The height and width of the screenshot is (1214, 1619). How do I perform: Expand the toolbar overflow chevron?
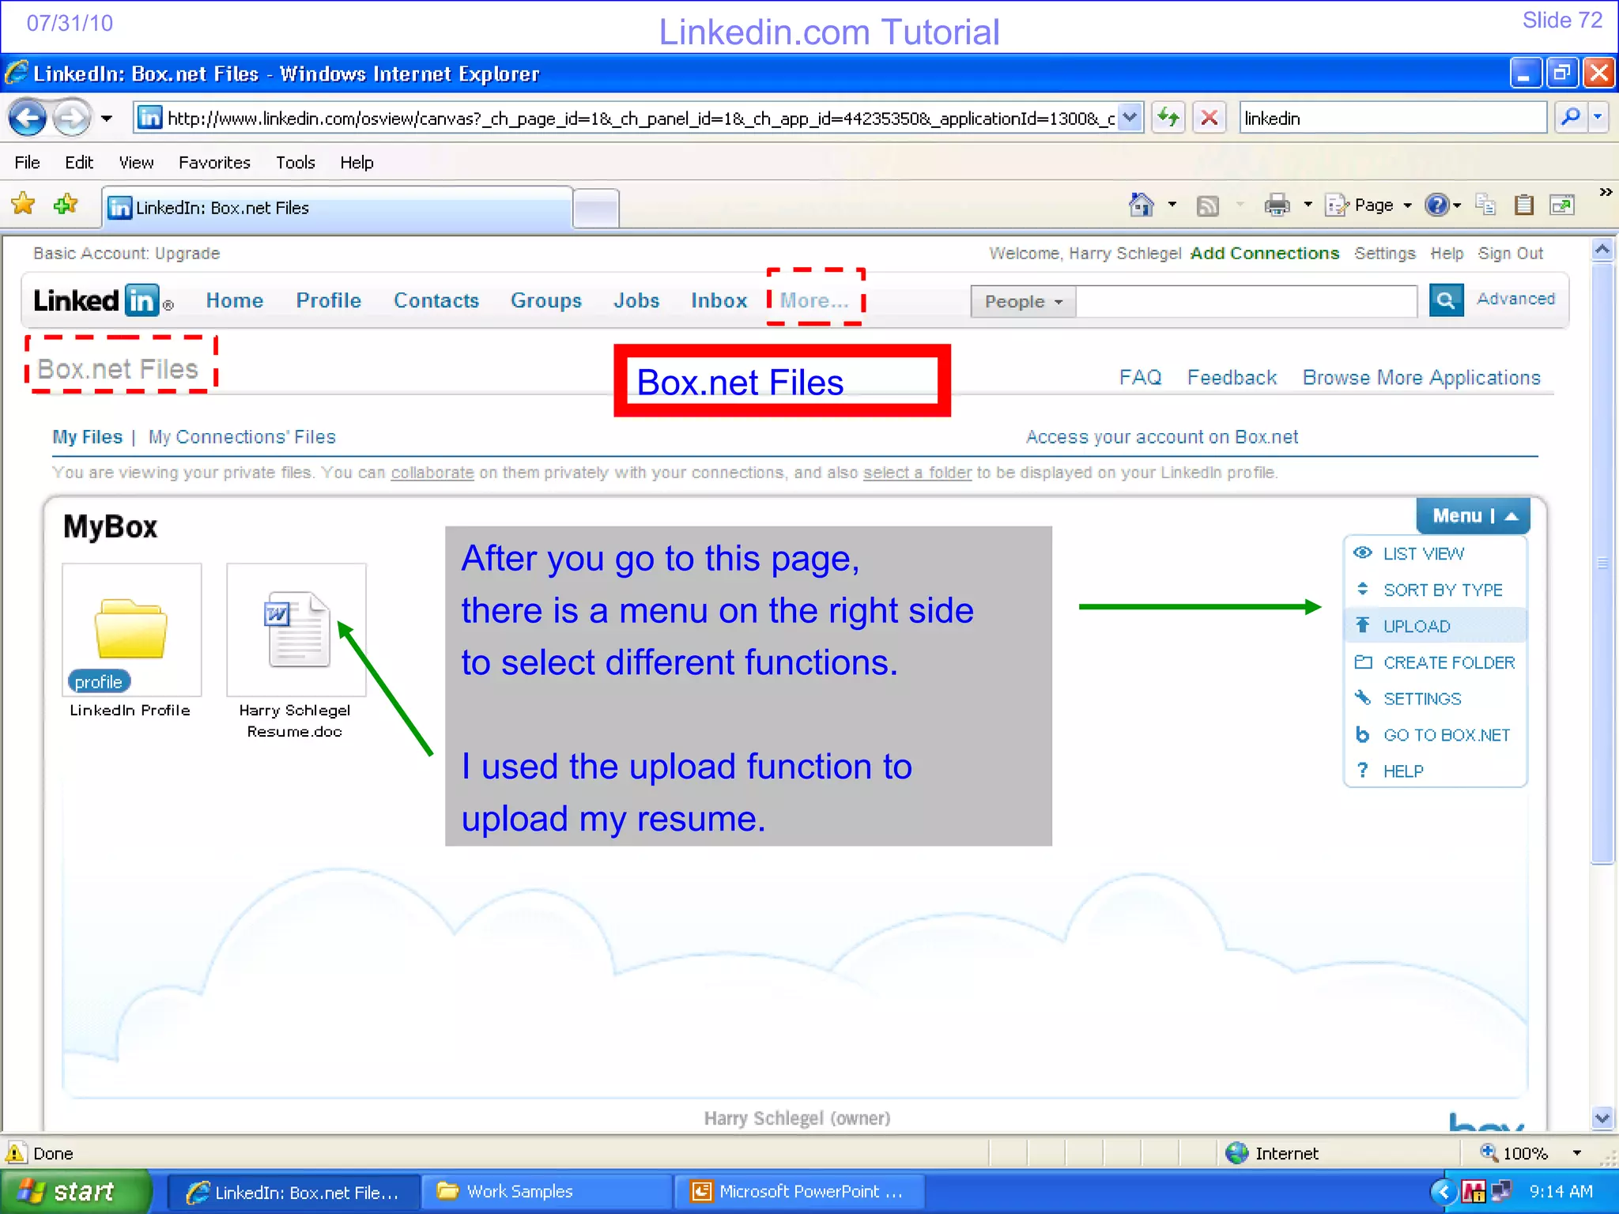[1605, 192]
